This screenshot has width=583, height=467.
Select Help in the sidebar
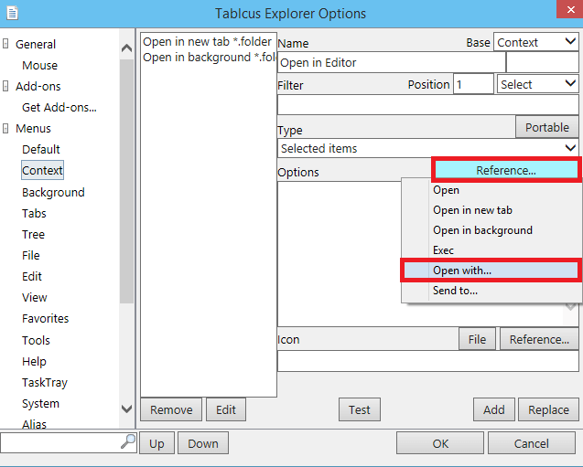34,362
